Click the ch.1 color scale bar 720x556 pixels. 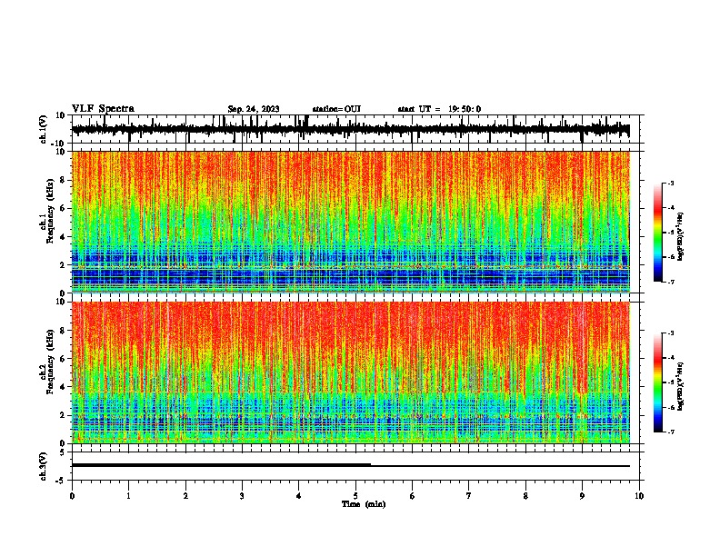click(658, 233)
